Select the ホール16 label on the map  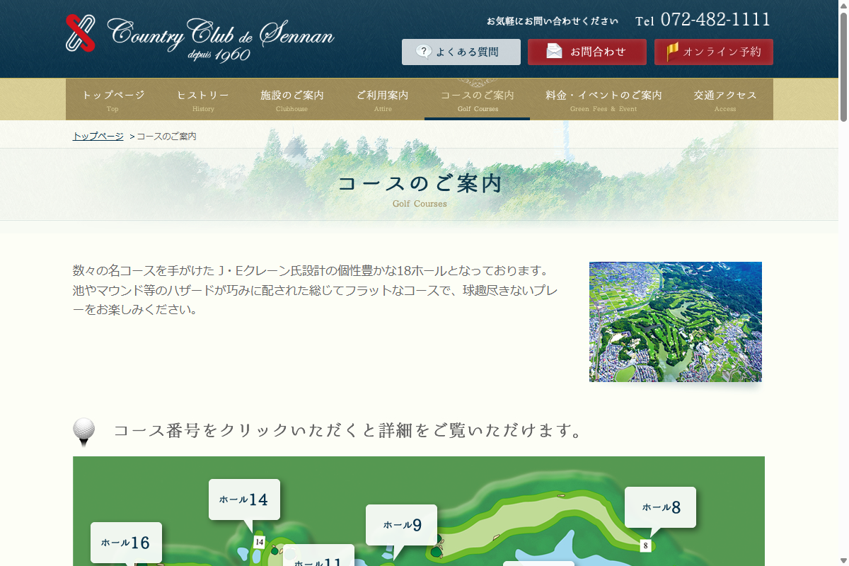click(x=126, y=543)
